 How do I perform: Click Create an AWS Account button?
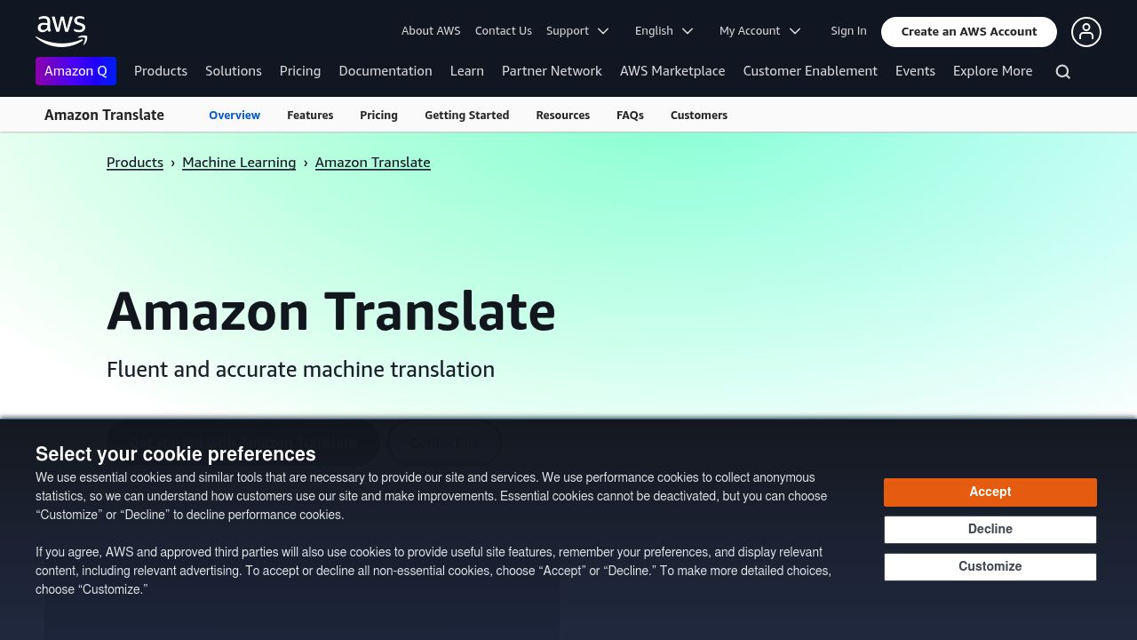pyautogui.click(x=969, y=32)
